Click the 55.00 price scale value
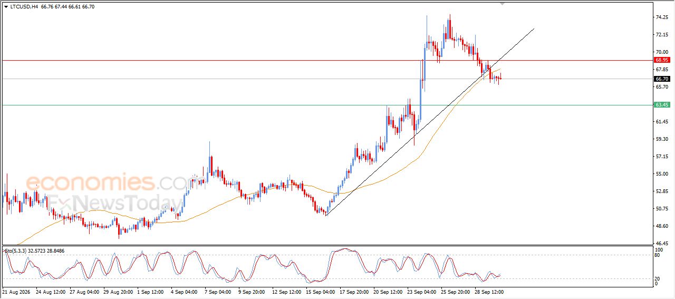This screenshot has height=299, width=675. [662, 174]
